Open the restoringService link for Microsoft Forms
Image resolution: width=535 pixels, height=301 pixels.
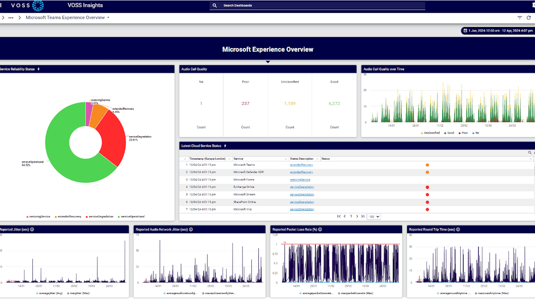pyautogui.click(x=300, y=180)
